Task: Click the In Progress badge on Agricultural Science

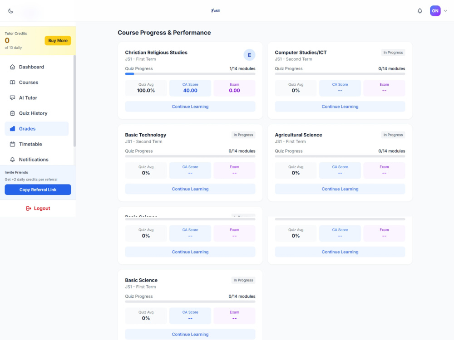Action: tap(393, 135)
